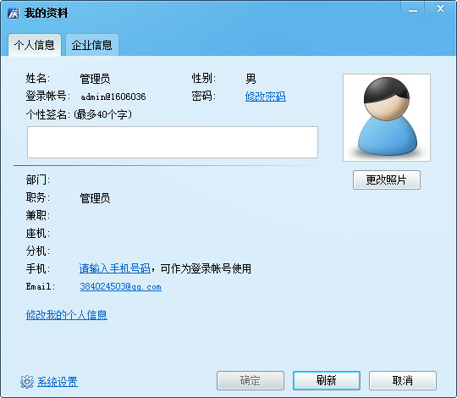Viewport: 457px width, 398px height.
Task: Click the login account admin@1606036 text
Action: pyautogui.click(x=113, y=97)
